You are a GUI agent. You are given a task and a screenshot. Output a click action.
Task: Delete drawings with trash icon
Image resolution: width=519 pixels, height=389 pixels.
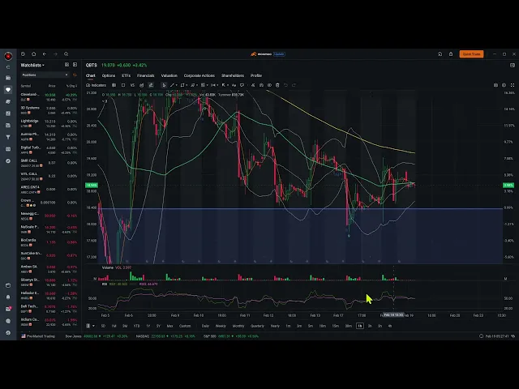[x=277, y=85]
